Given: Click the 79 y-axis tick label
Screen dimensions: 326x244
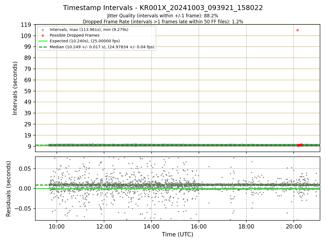Looking at the screenshot, I should [x=28, y=69].
